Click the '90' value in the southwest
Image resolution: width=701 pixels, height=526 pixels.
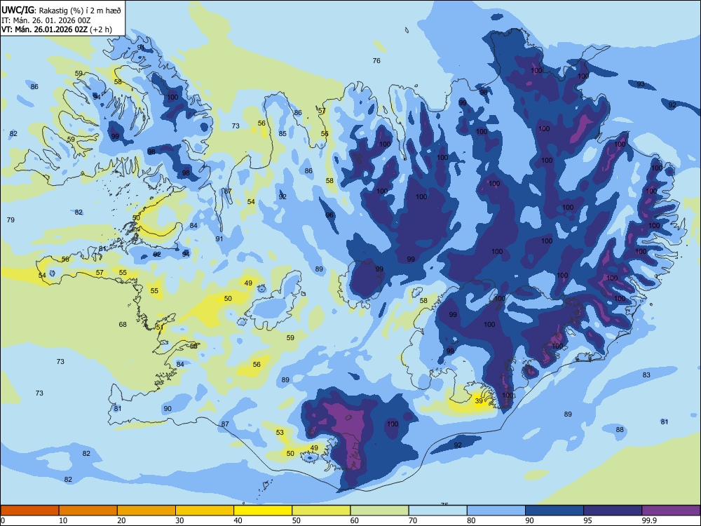pyautogui.click(x=168, y=408)
